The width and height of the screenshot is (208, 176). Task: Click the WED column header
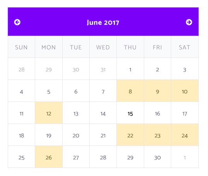tap(103, 47)
